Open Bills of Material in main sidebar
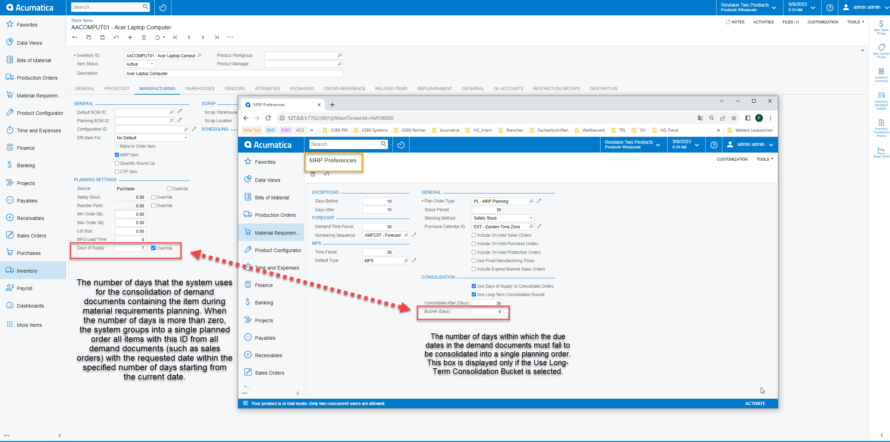The height and width of the screenshot is (442, 890). (34, 60)
